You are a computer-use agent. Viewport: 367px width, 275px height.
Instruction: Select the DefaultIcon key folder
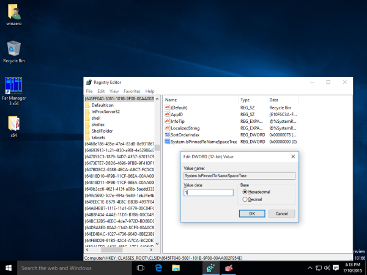[102, 105]
